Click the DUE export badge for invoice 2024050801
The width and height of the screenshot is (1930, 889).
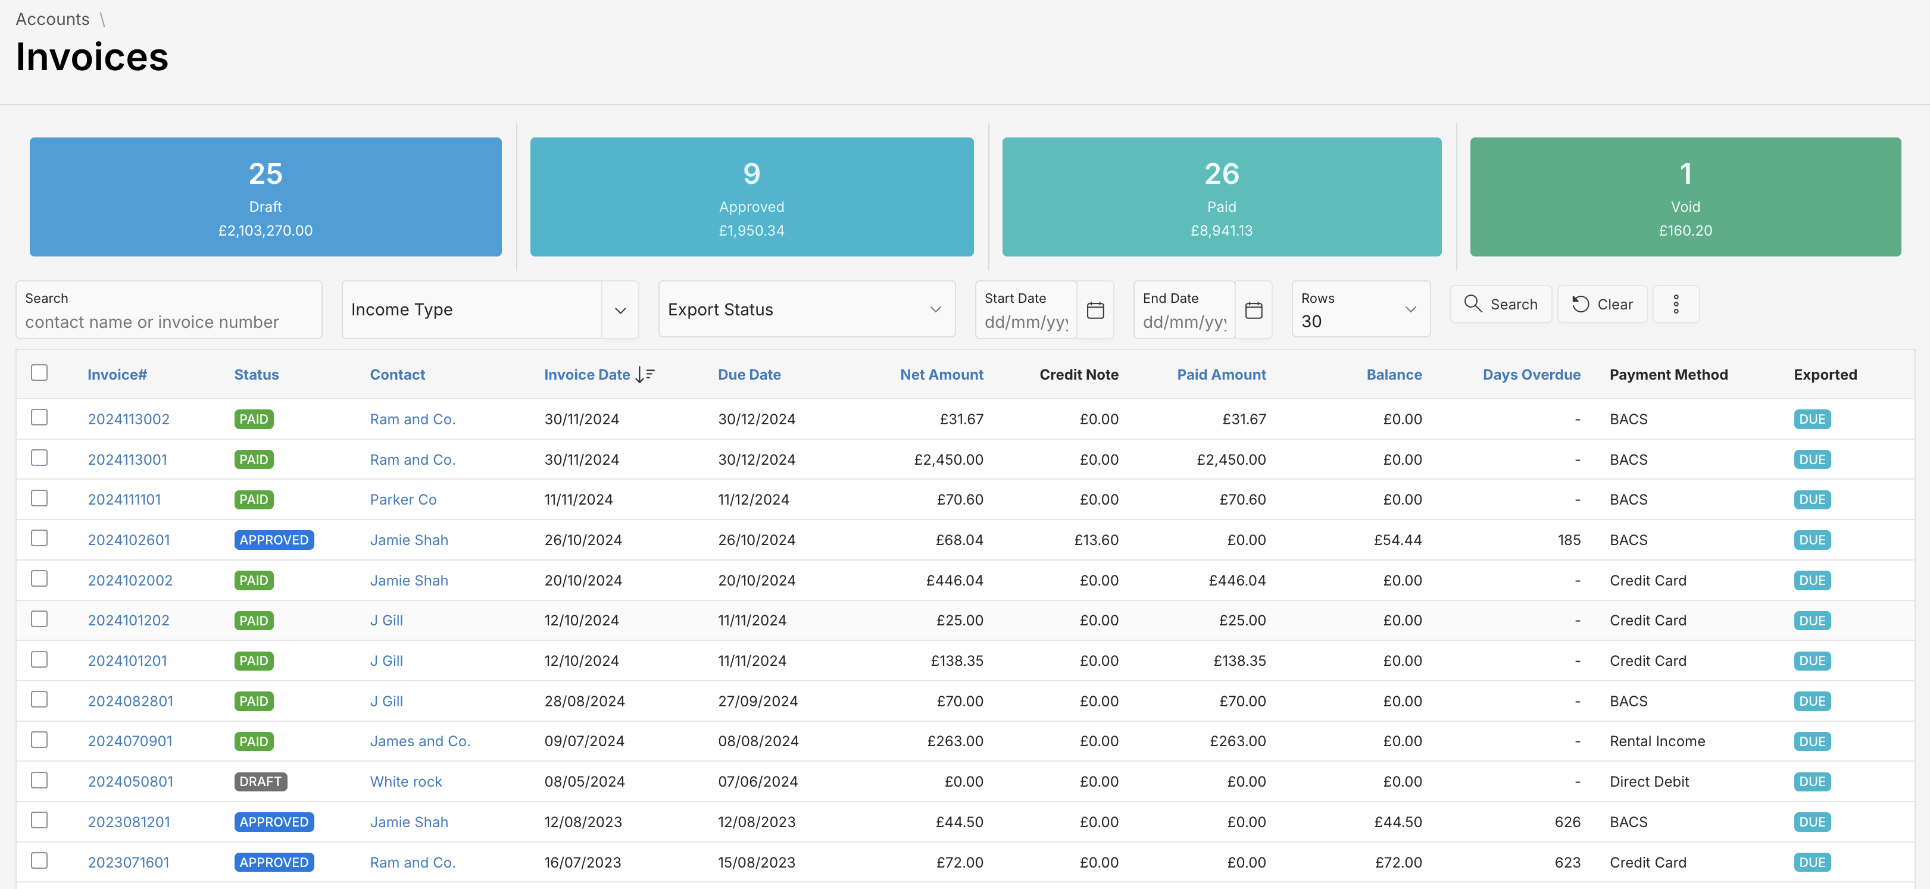(1812, 781)
